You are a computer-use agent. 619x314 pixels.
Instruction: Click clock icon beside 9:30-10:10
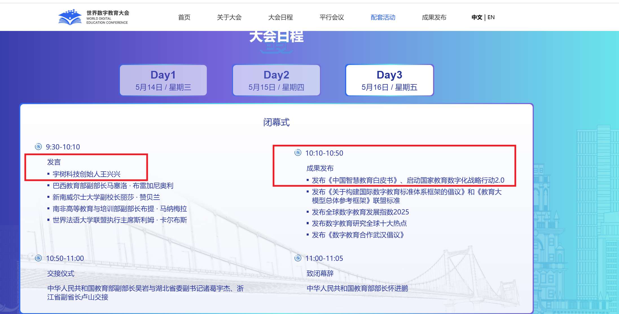pos(38,147)
